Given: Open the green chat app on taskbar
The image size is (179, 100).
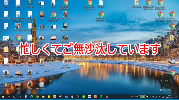Looking at the screenshot, I should point(101,97).
